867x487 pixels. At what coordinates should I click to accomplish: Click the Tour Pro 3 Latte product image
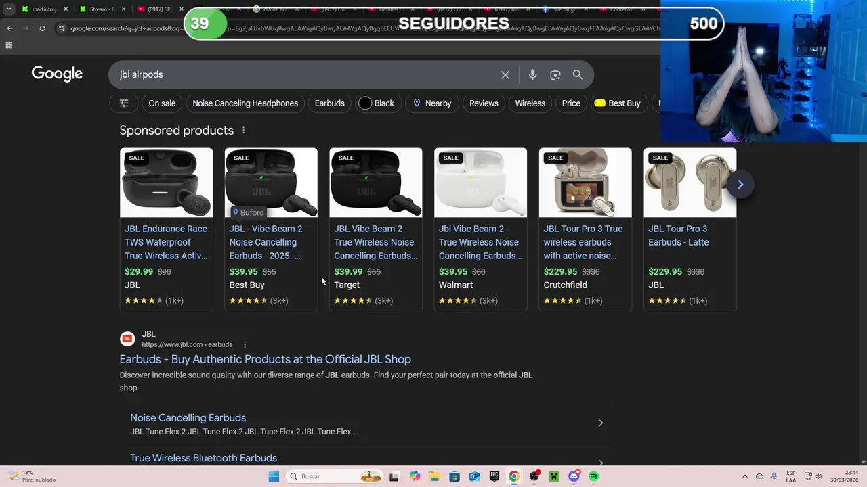coord(690,183)
